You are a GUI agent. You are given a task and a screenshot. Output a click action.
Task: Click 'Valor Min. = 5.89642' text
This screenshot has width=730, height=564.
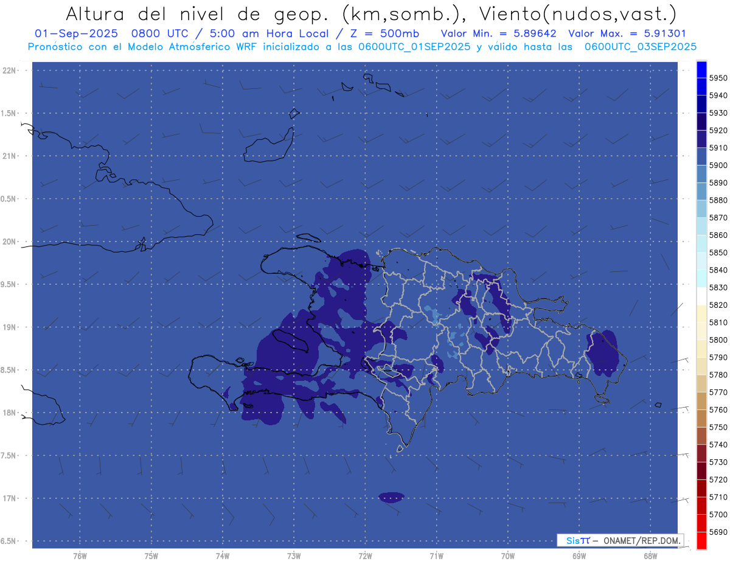[x=499, y=33]
